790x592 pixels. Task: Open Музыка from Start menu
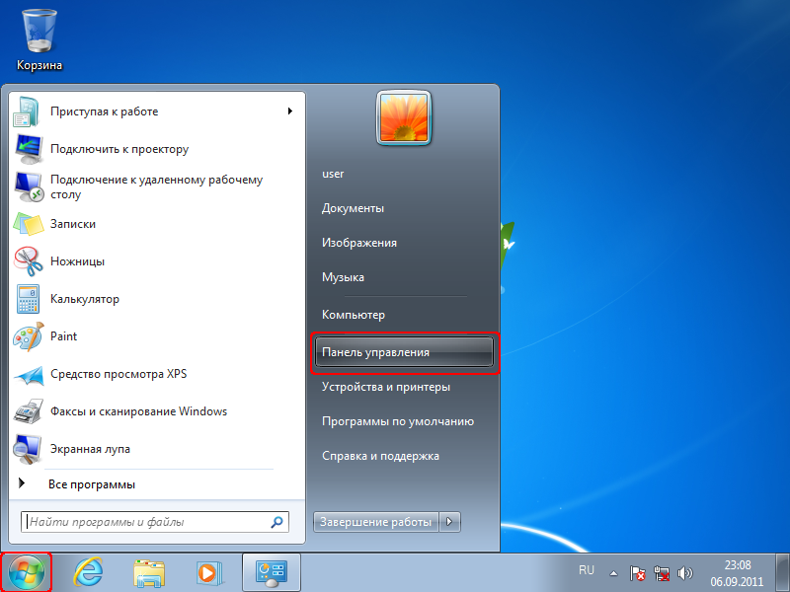point(343,277)
